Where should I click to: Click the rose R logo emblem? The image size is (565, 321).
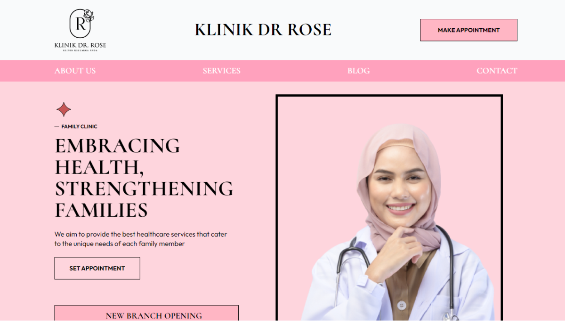pyautogui.click(x=82, y=23)
